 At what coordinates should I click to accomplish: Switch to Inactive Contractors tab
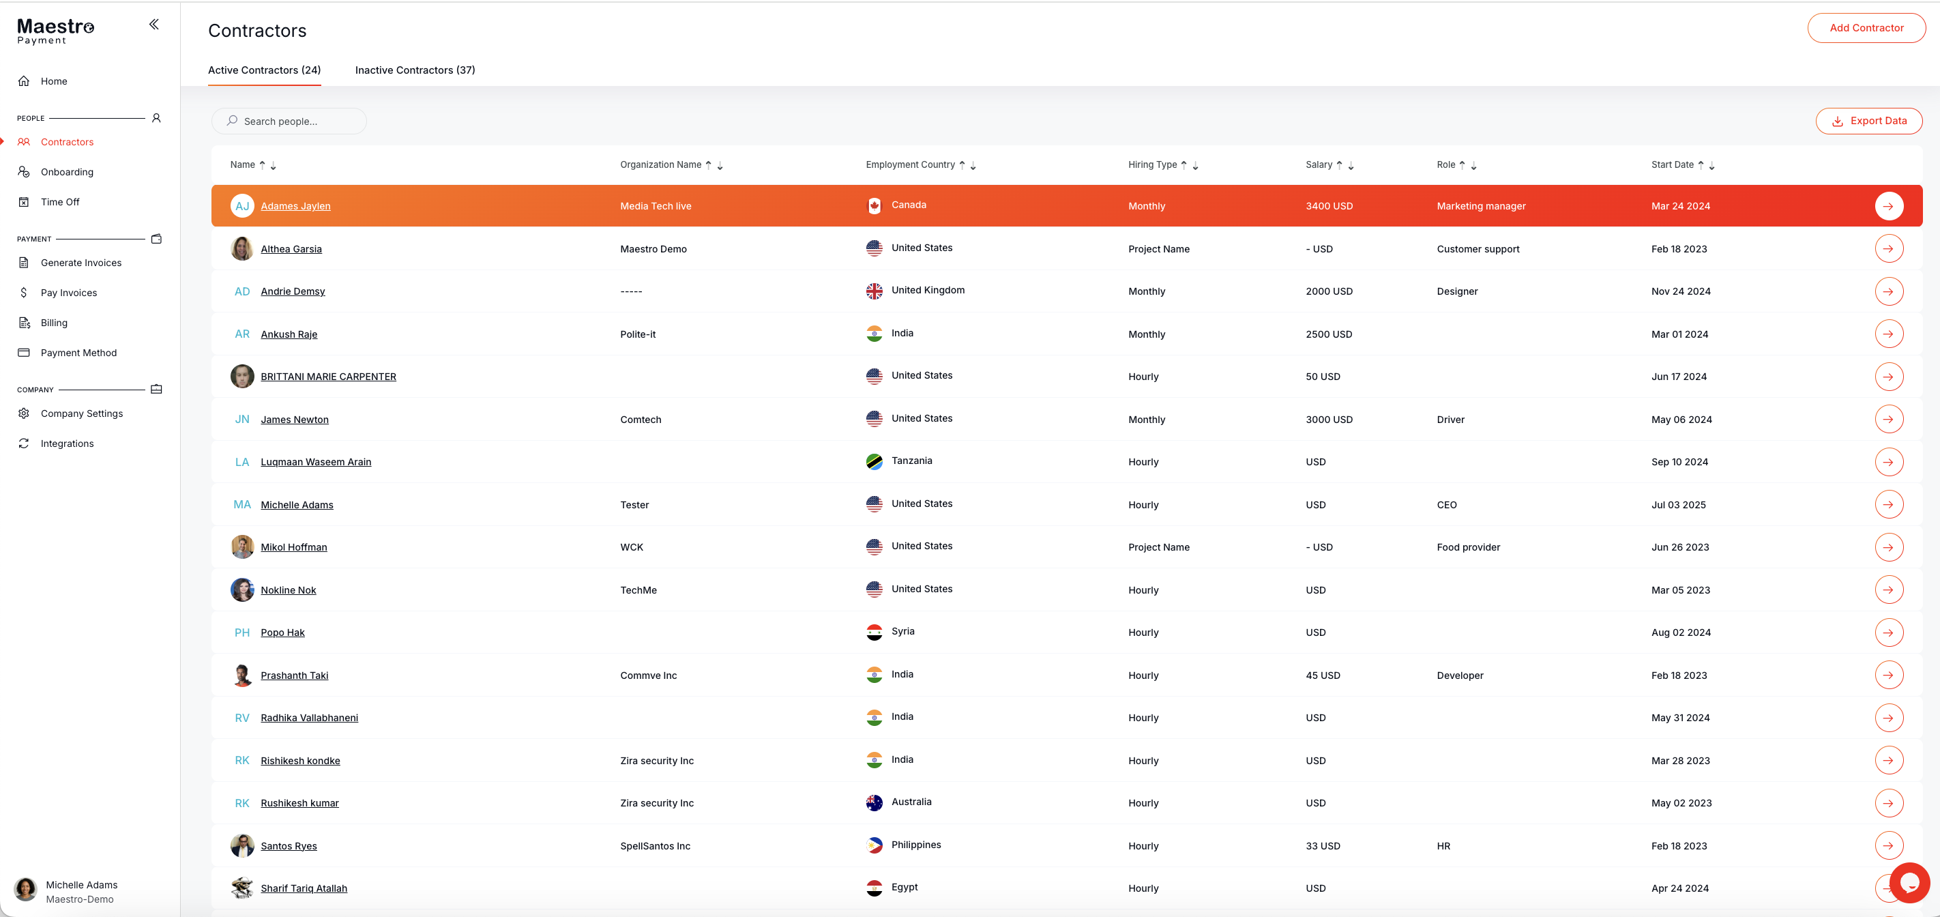[x=415, y=70]
